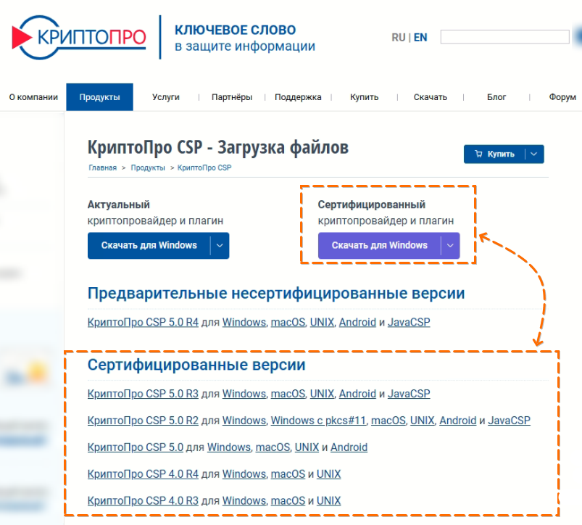This screenshot has width=582, height=525.
Task: Open the КриптоПро CSP 5.0 R2 link
Action: click(x=143, y=421)
